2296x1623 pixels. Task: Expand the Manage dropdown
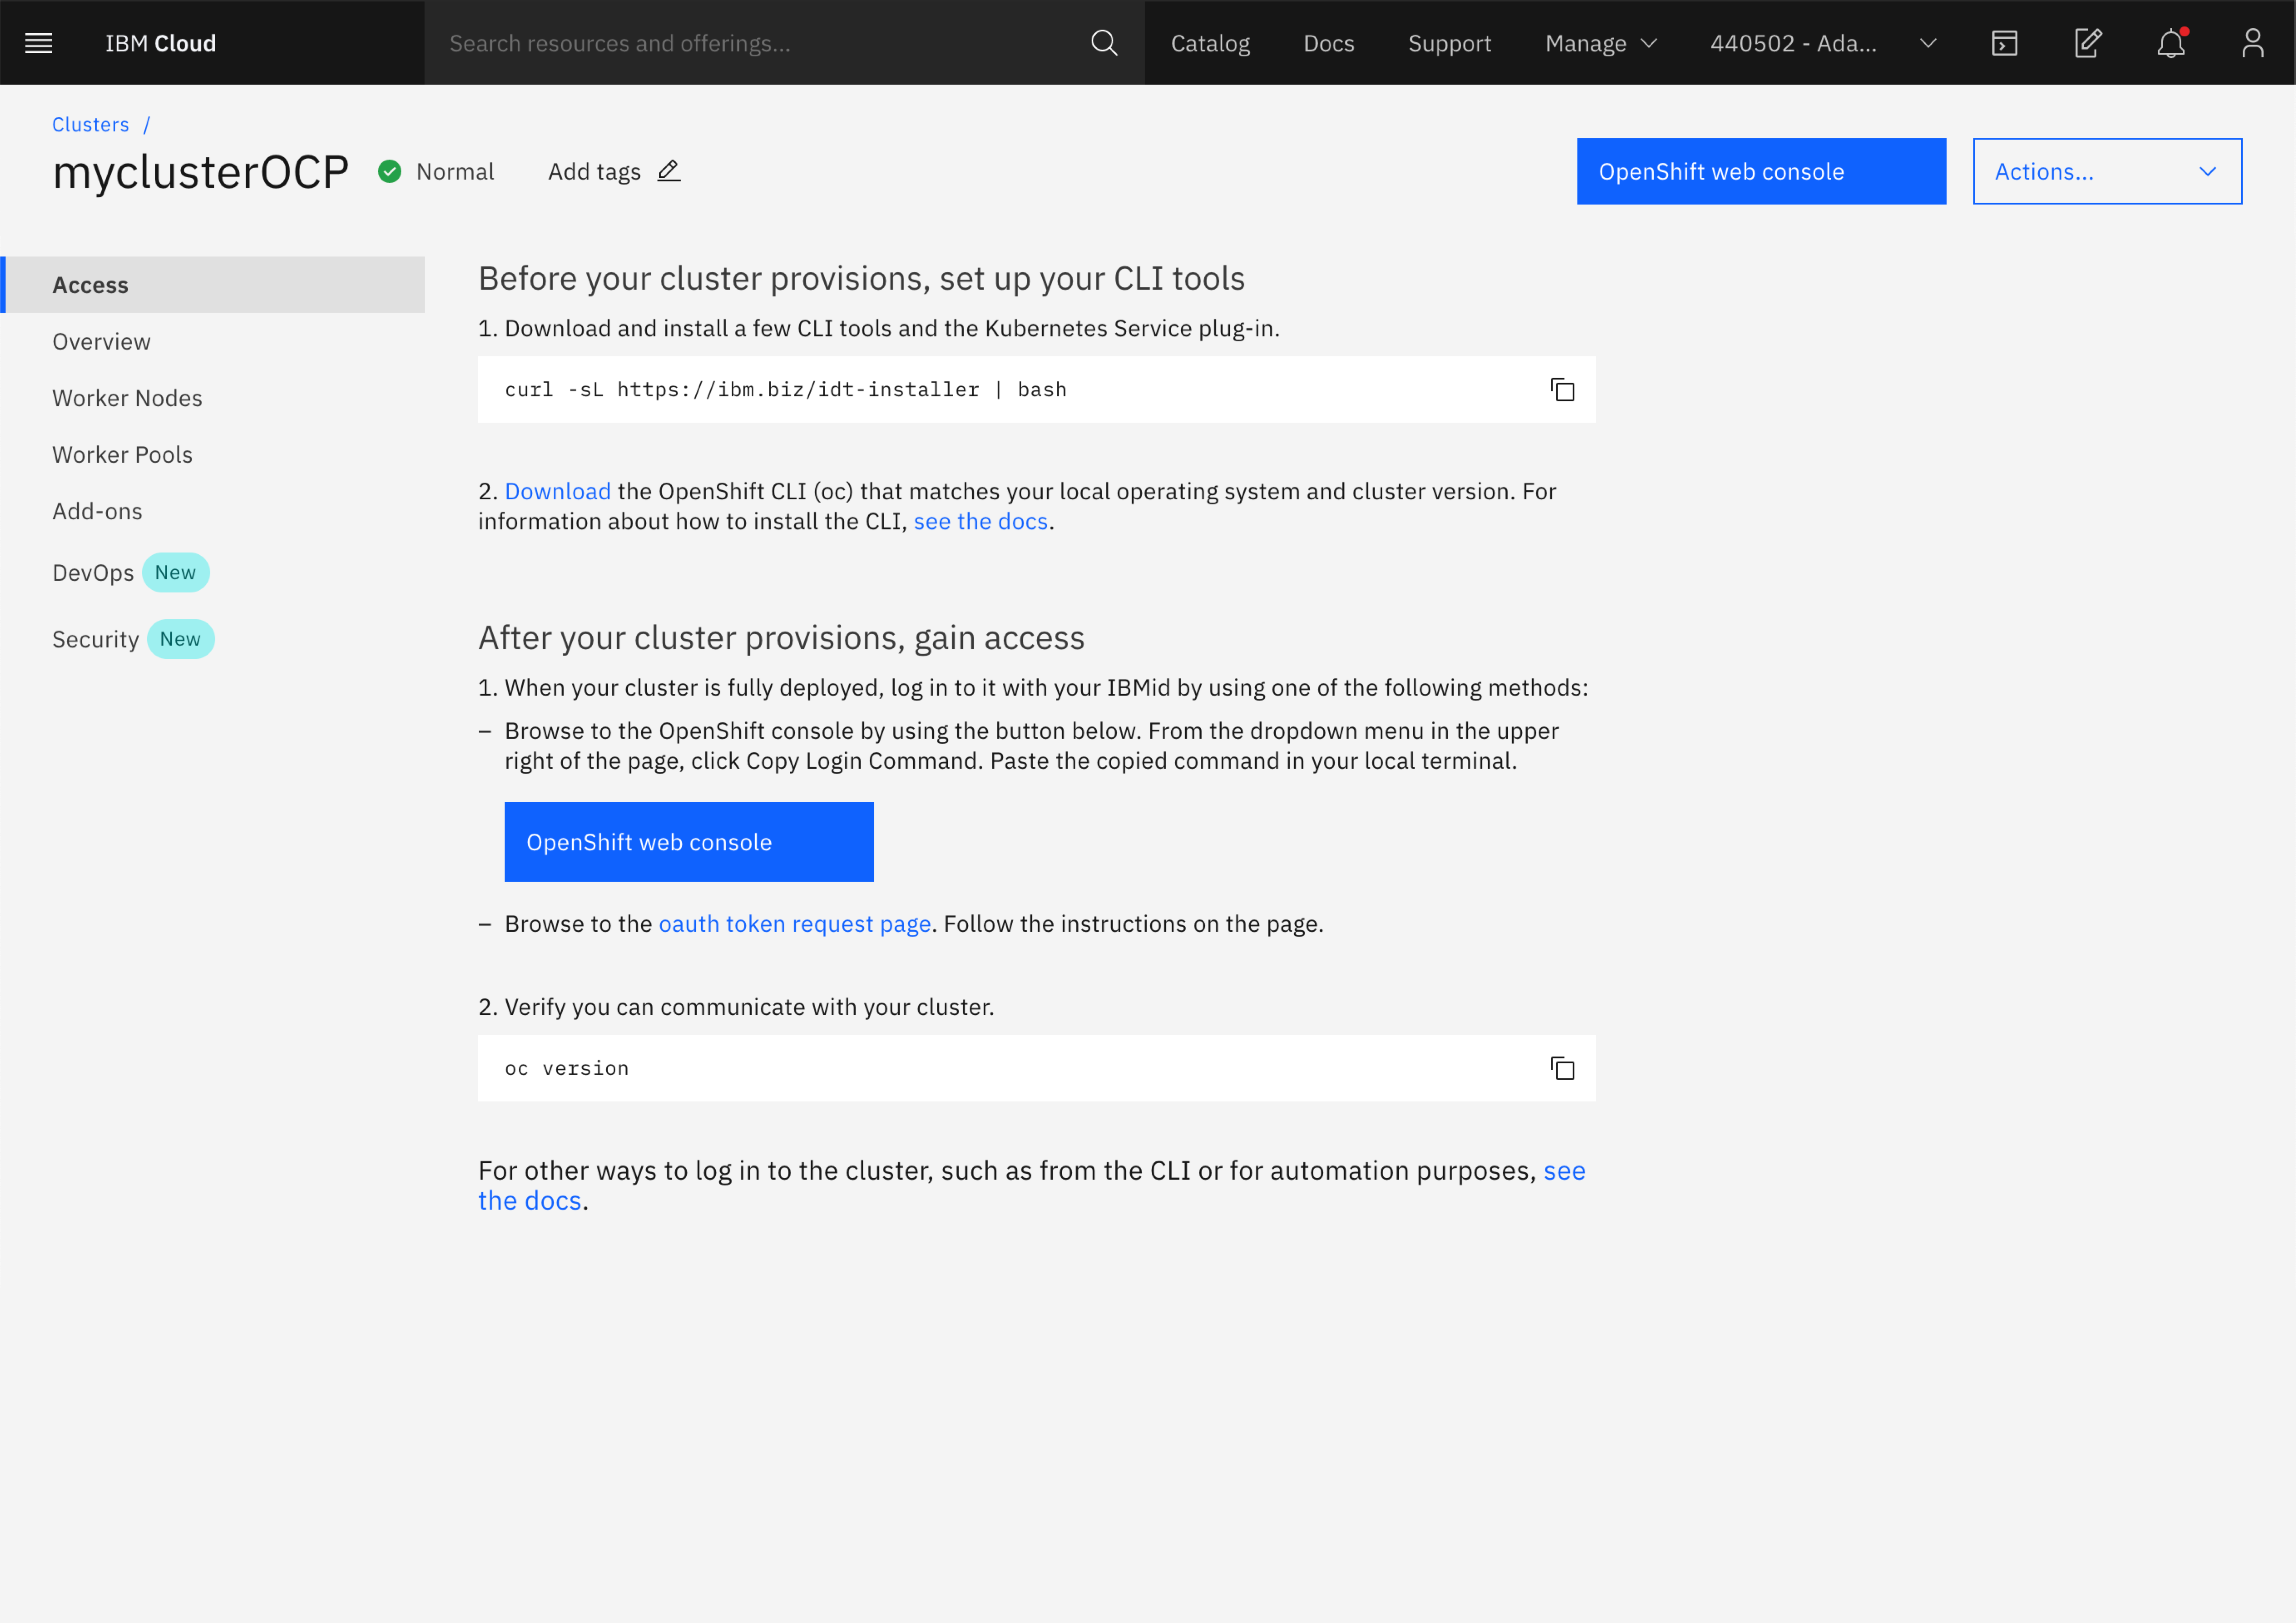click(1601, 43)
